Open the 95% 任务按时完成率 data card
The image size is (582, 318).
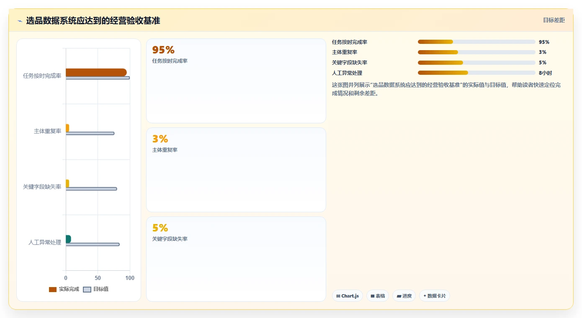tap(236, 81)
